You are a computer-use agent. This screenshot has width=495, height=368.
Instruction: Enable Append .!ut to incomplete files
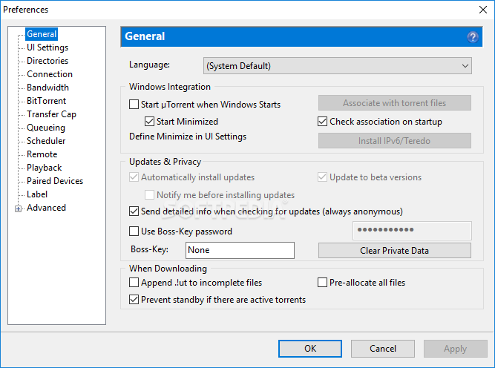pos(134,283)
